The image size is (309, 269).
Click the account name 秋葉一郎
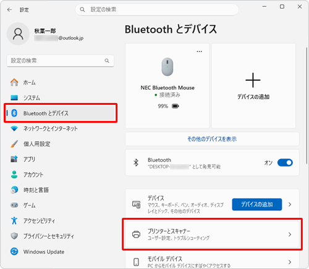[45, 31]
